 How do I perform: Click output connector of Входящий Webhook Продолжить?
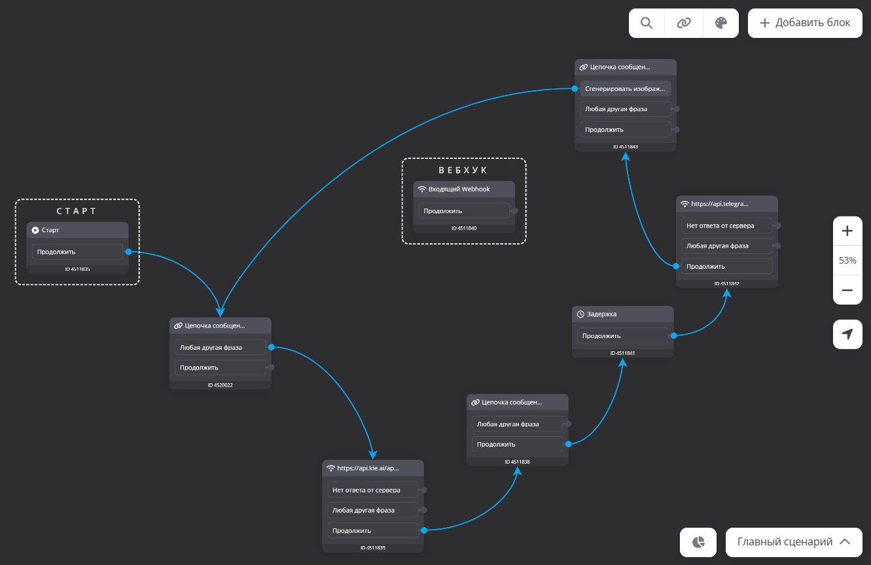(x=515, y=211)
